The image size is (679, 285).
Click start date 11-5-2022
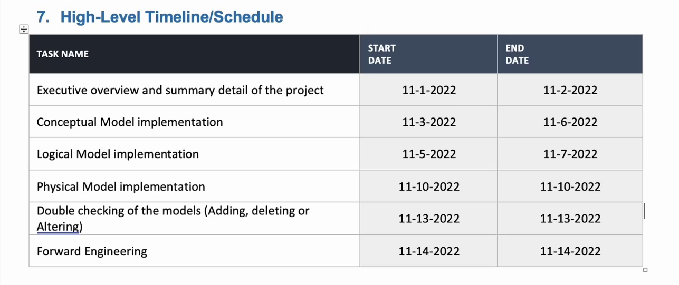pos(429,154)
